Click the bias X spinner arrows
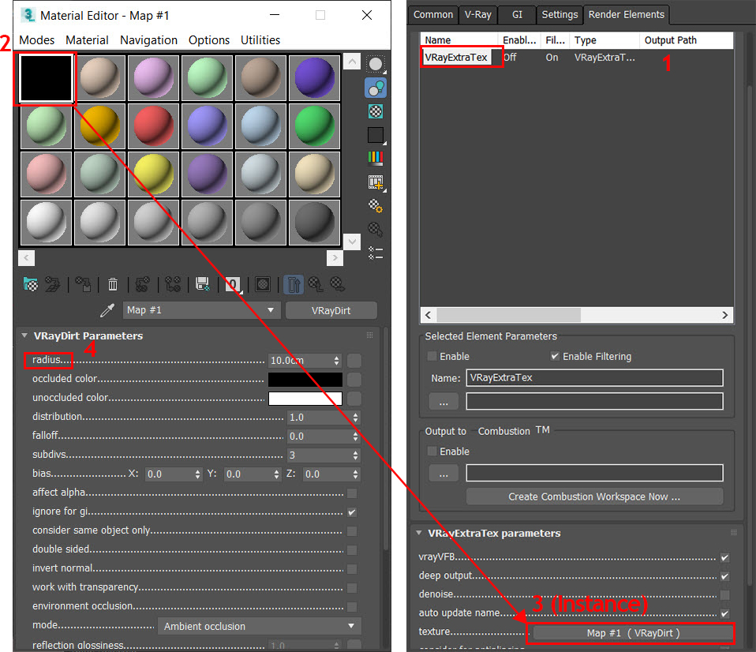This screenshot has width=756, height=652. pyautogui.click(x=197, y=474)
